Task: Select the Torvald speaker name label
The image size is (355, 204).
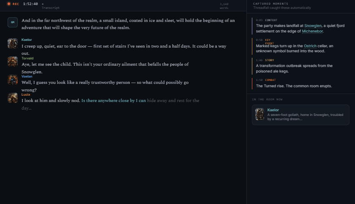Action: (27, 58)
